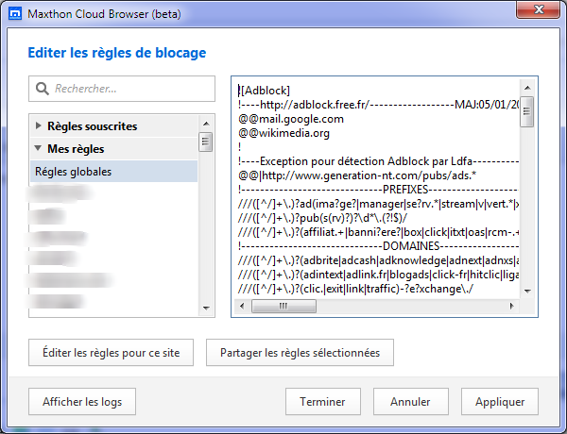The image size is (567, 434).
Task: Close the Maxthon dialog window
Action: [538, 9]
